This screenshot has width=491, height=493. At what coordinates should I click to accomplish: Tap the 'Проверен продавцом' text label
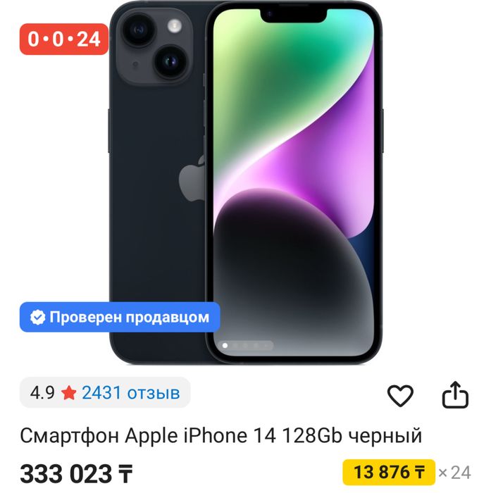(x=130, y=317)
